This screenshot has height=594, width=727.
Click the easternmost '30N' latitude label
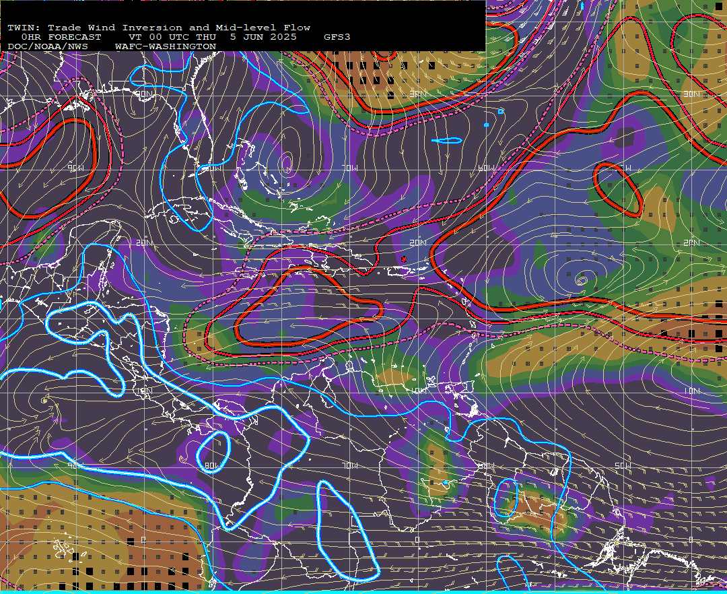point(692,94)
